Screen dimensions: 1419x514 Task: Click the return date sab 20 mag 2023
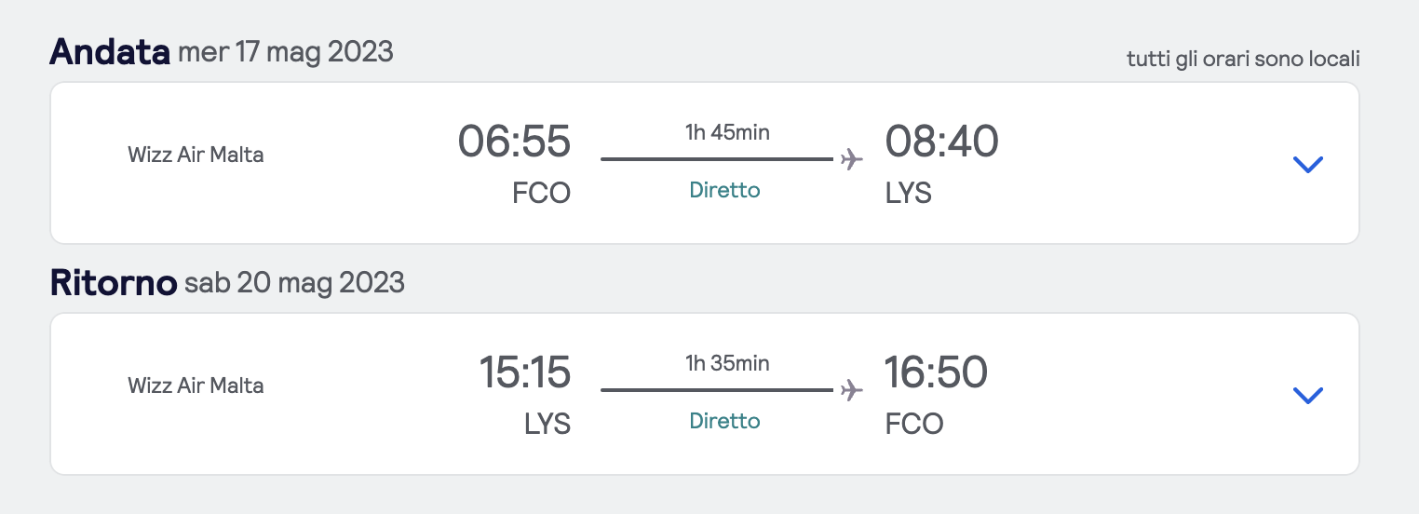pos(294,282)
